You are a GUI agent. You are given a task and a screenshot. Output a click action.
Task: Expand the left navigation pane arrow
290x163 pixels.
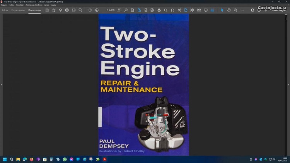tap(2, 84)
